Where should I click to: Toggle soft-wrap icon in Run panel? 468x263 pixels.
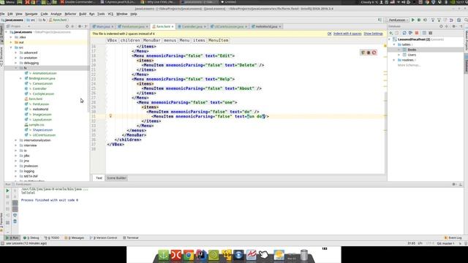(x=15, y=203)
